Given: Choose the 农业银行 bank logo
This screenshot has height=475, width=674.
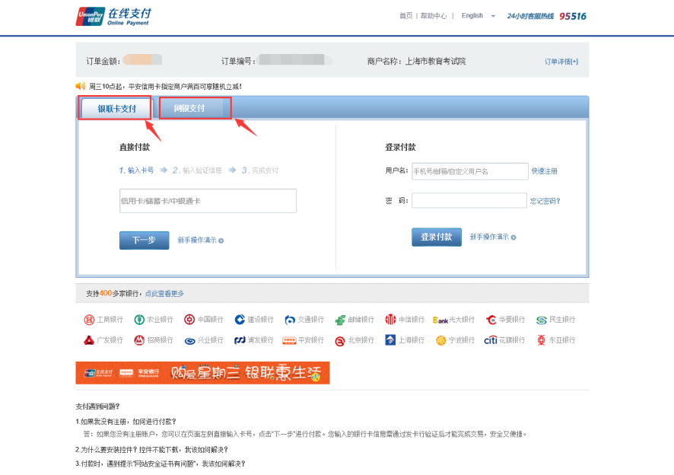Looking at the screenshot, I should click(139, 320).
